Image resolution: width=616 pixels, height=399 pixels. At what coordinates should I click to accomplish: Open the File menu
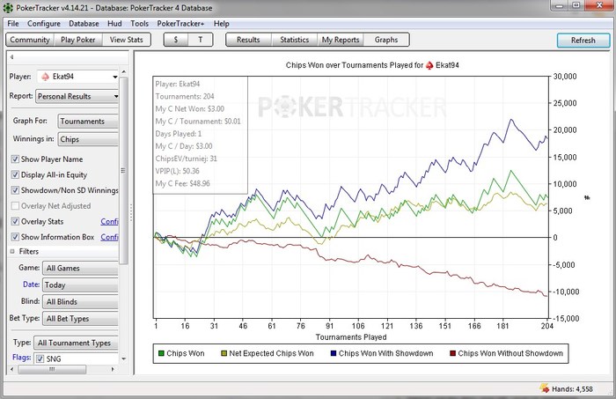(x=13, y=24)
